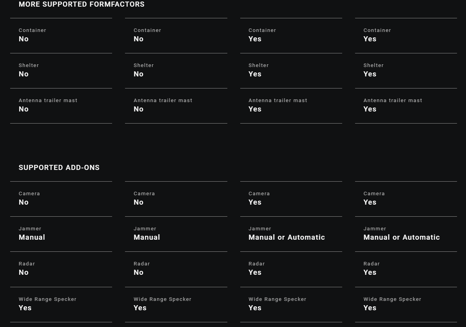Select the second column Jammer Manual value
The width and height of the screenshot is (466, 327).
coord(147,237)
